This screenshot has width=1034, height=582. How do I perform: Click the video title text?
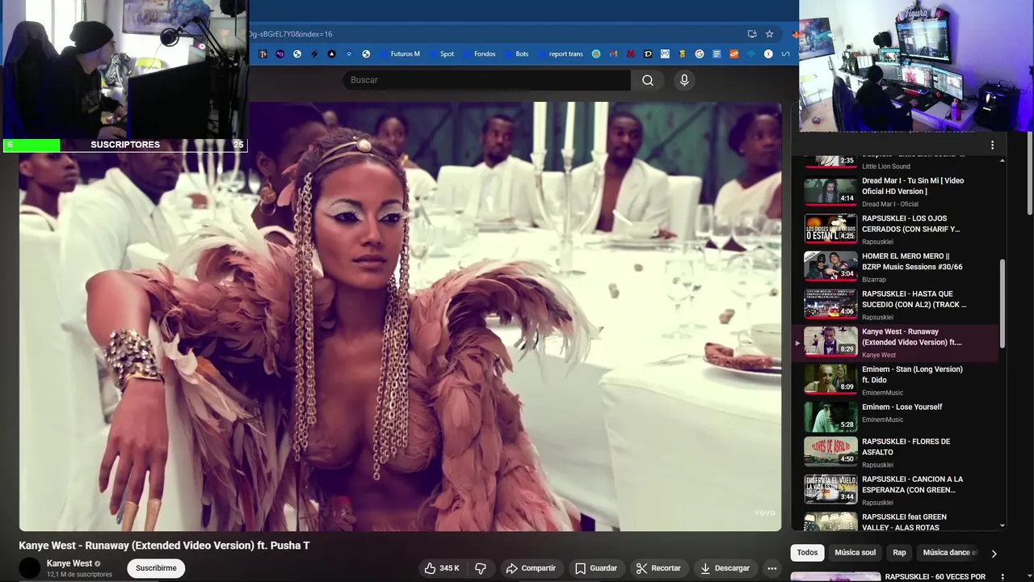pyautogui.click(x=164, y=546)
